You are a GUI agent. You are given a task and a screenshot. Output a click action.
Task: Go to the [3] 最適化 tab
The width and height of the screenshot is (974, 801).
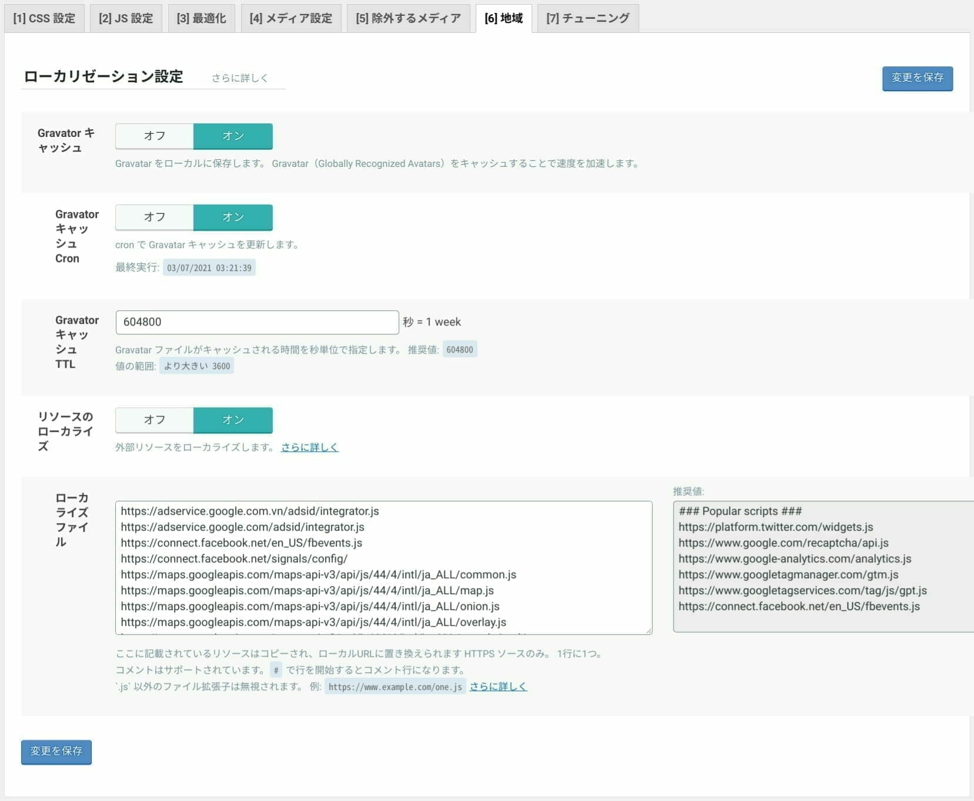tap(201, 18)
